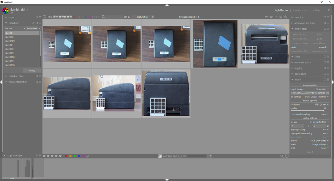Select the raws (737) film roll
Viewport: 334px width, 181px height.
(10, 41)
